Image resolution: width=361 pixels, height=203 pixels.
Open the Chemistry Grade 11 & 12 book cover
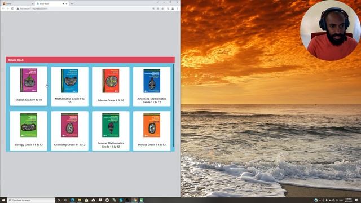coord(69,125)
